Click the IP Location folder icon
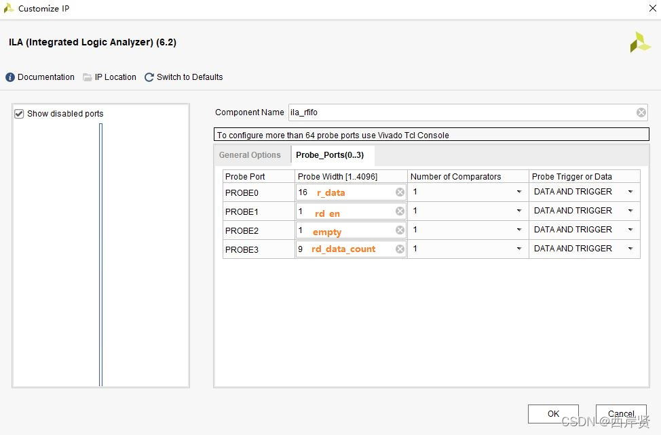 click(x=88, y=77)
